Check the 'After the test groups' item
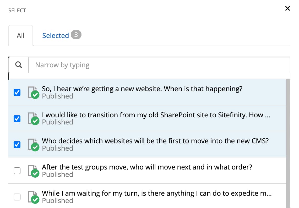 pyautogui.click(x=17, y=171)
